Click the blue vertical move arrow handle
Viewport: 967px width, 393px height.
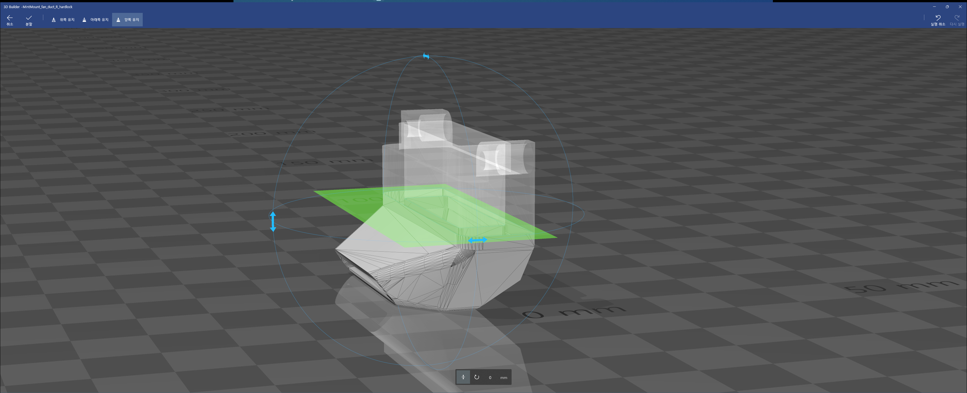(273, 221)
